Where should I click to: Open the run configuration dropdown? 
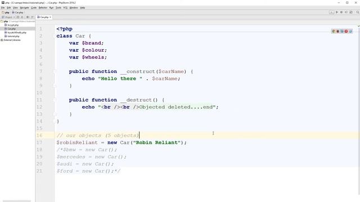[331, 12]
